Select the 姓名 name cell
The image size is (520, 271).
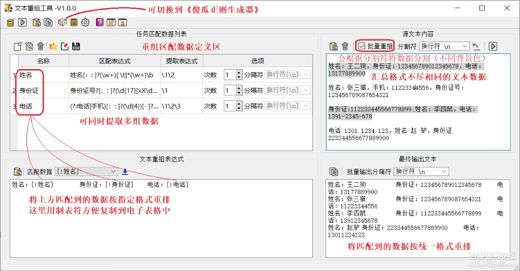(x=44, y=75)
